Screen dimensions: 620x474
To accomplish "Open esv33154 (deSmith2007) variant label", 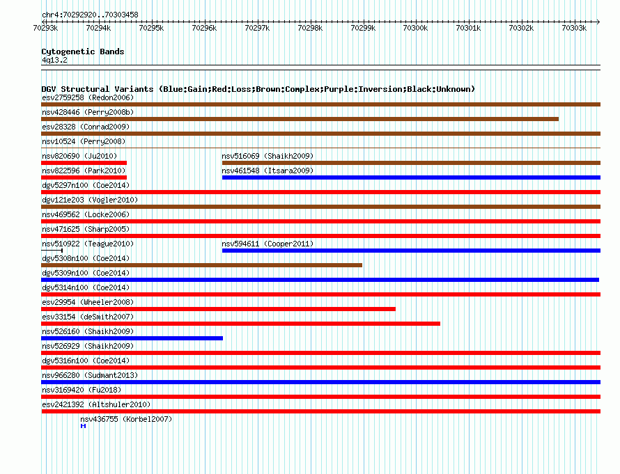I will [88, 317].
